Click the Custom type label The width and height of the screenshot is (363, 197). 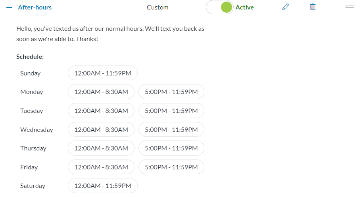pyautogui.click(x=157, y=8)
